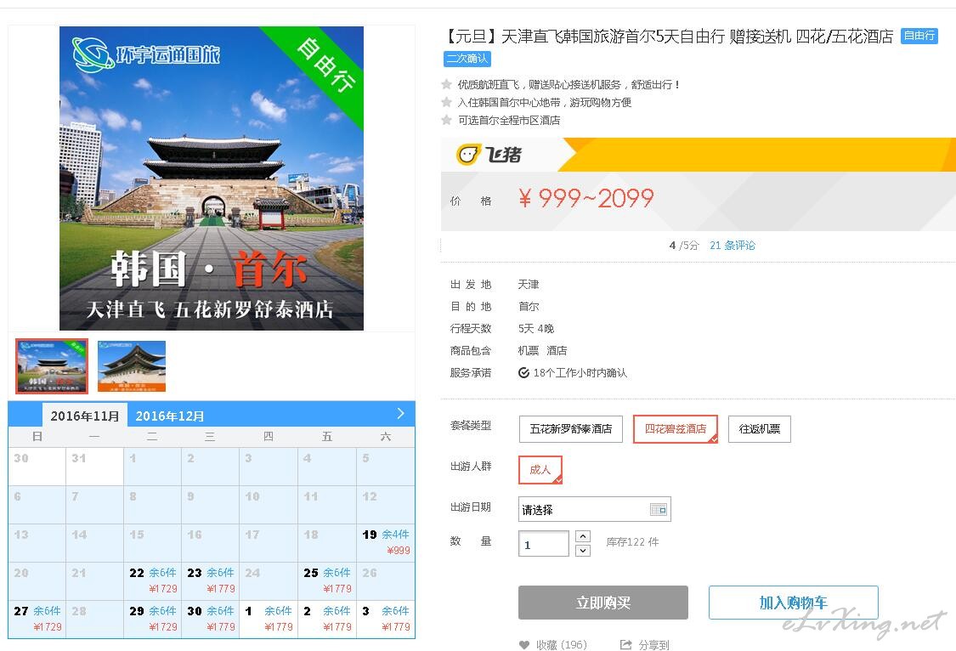Click the 立即购买 buy now button
956x651 pixels.
pyautogui.click(x=603, y=603)
